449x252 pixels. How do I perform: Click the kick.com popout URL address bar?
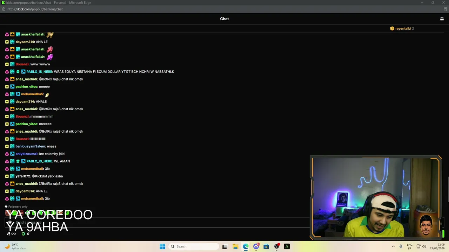pyautogui.click(x=35, y=9)
